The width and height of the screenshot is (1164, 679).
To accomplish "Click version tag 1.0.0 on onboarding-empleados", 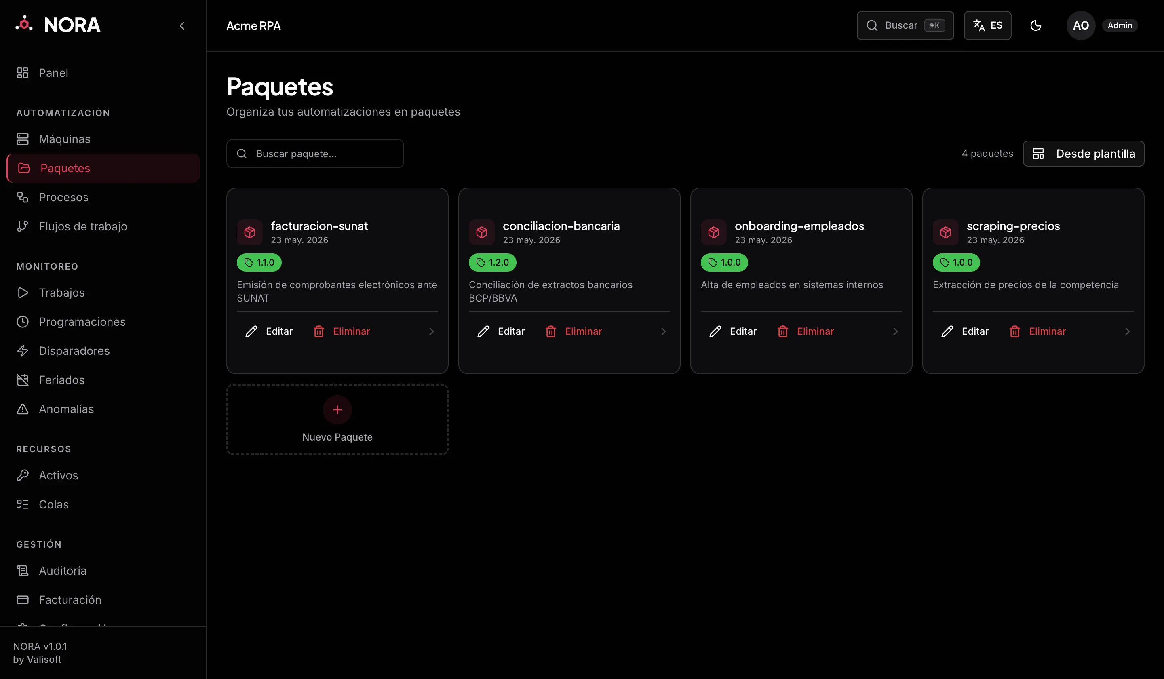I will pyautogui.click(x=724, y=262).
